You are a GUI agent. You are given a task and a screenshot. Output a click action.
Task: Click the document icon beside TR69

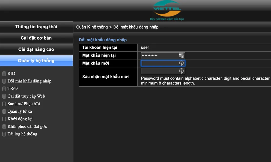(x=4, y=88)
